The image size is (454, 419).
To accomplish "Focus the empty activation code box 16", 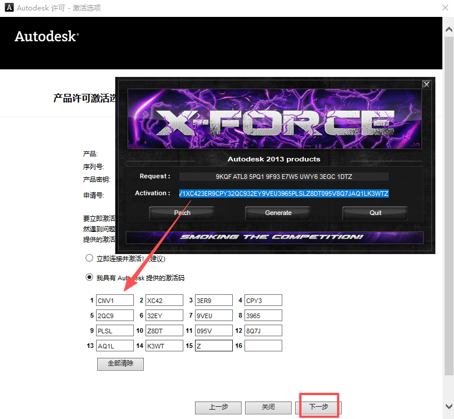I will pos(263,346).
